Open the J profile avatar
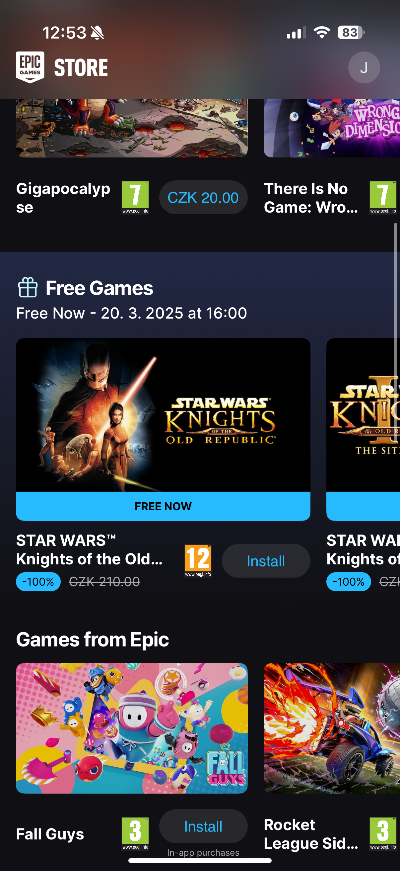The height and width of the screenshot is (871, 400). point(364,67)
